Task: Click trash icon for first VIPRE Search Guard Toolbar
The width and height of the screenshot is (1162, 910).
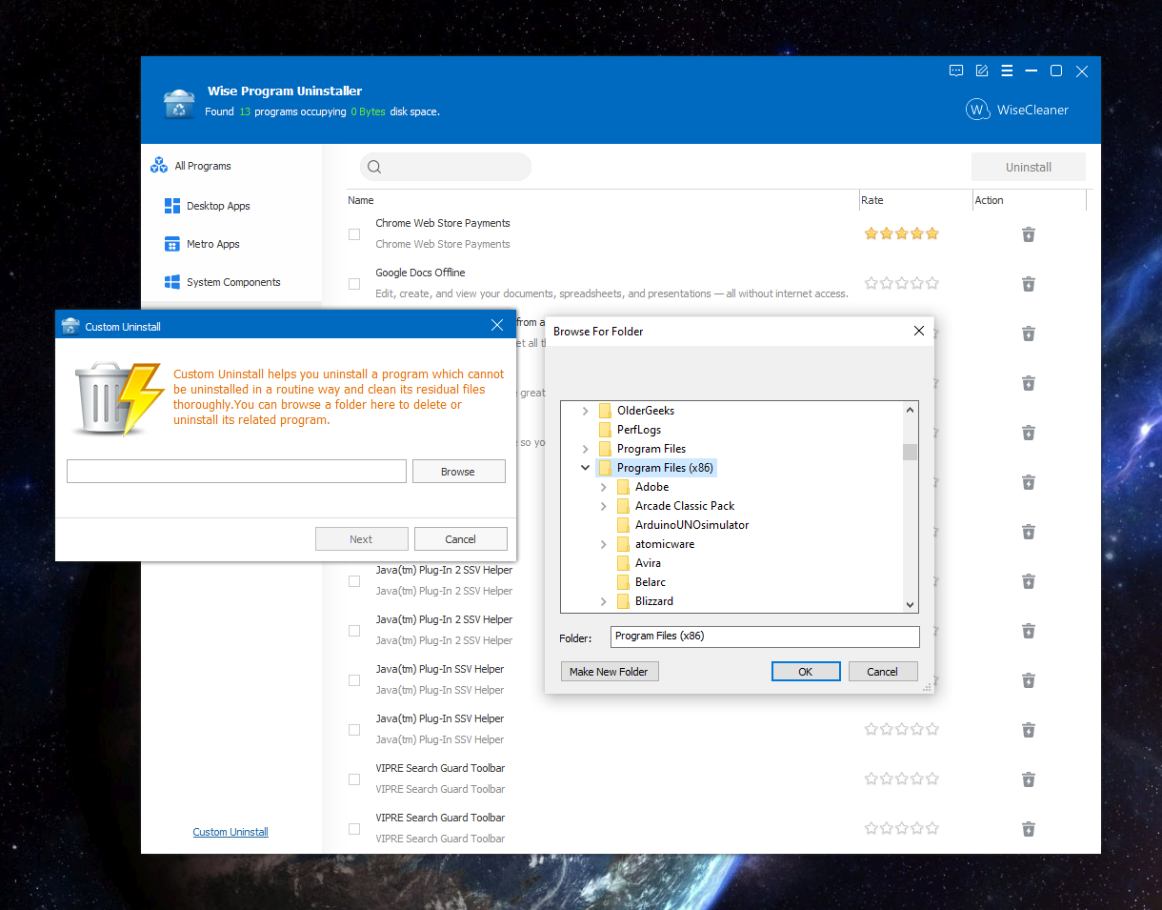Action: 1029,779
